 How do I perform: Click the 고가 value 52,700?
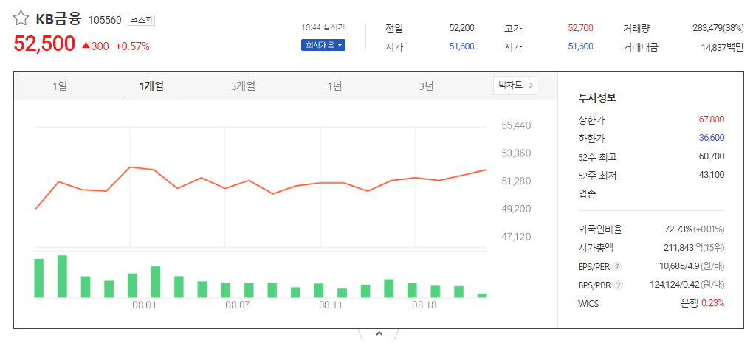[580, 28]
